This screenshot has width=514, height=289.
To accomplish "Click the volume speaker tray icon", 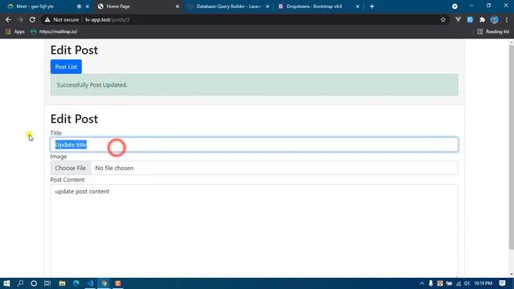I will pyautogui.click(x=467, y=283).
